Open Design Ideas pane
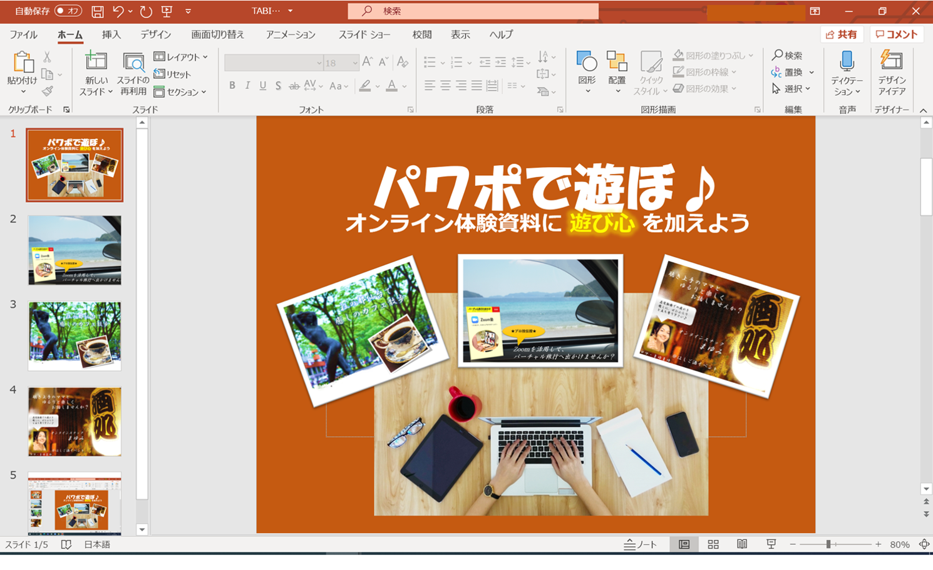The height and width of the screenshot is (570, 933). (x=892, y=62)
